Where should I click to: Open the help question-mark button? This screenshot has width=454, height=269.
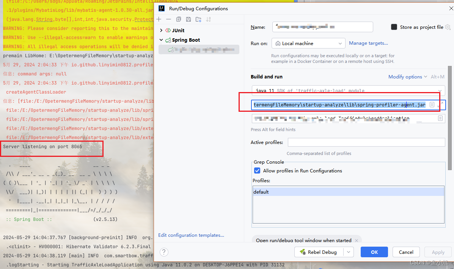[164, 252]
